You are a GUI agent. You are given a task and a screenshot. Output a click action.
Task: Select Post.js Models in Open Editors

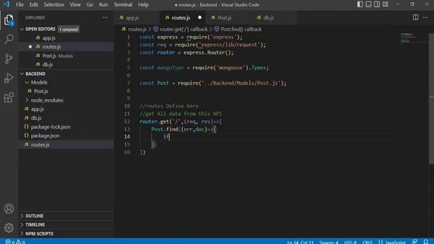point(66,56)
